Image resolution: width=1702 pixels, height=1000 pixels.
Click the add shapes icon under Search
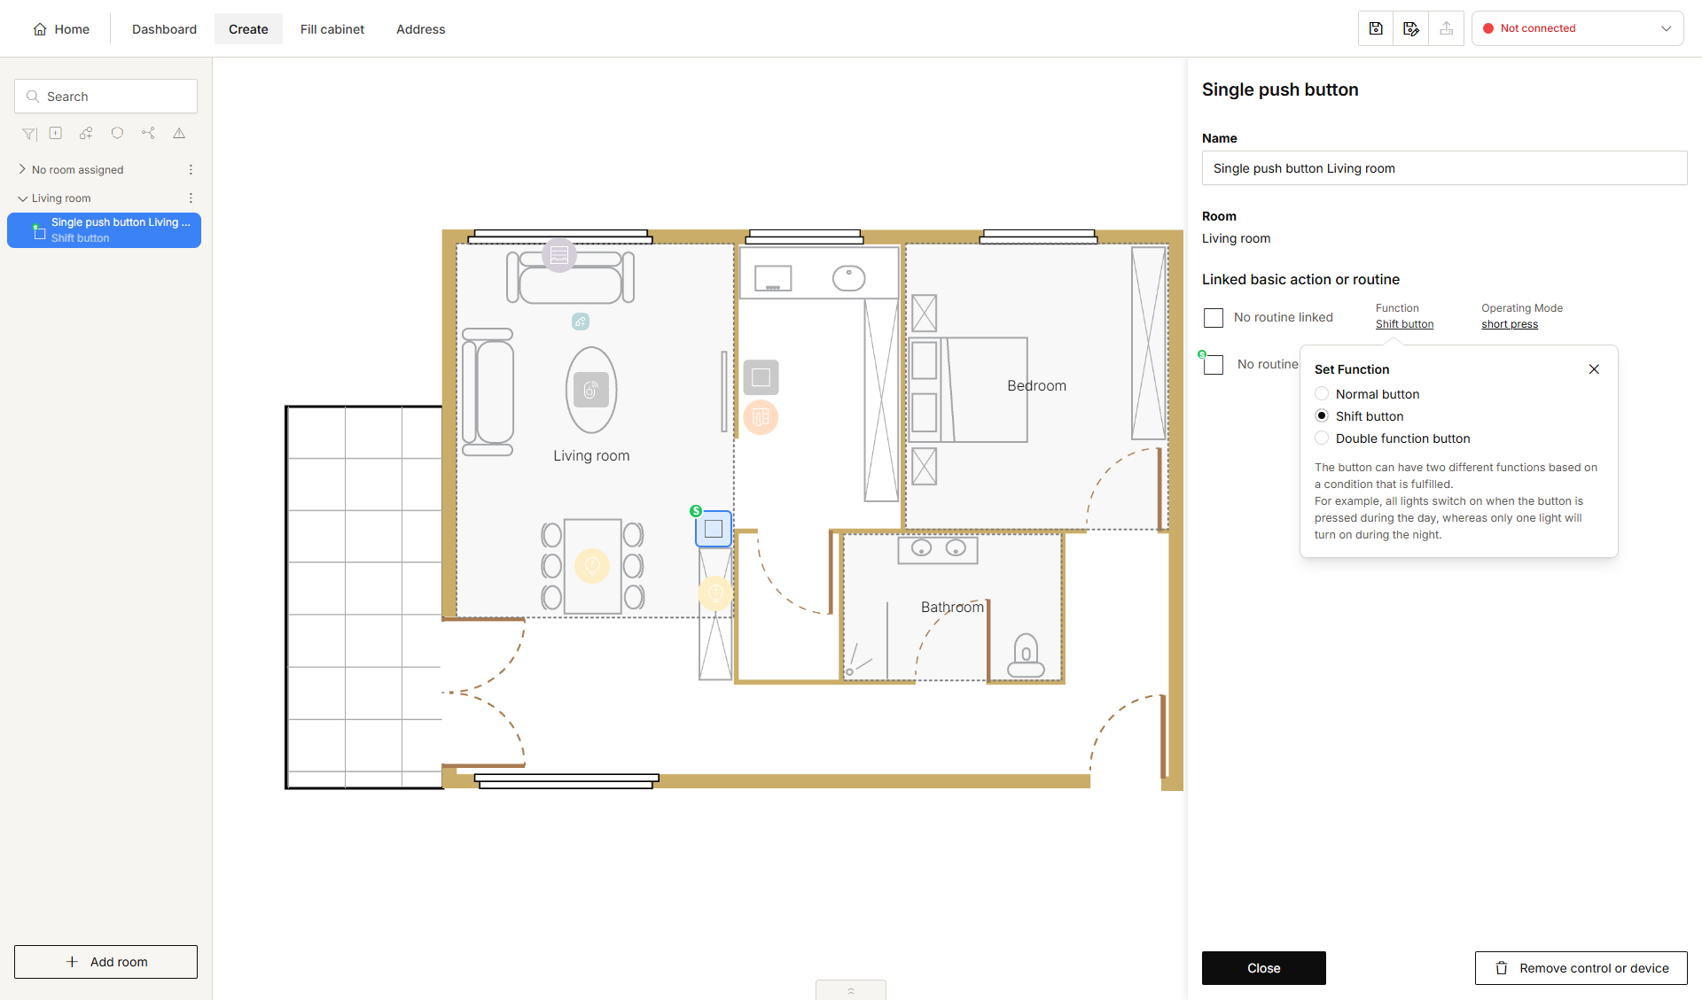[86, 133]
